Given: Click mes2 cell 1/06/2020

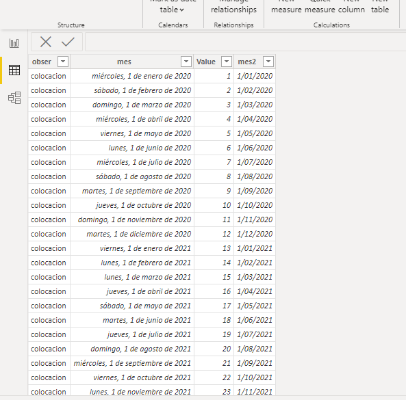Looking at the screenshot, I should click(x=255, y=148).
